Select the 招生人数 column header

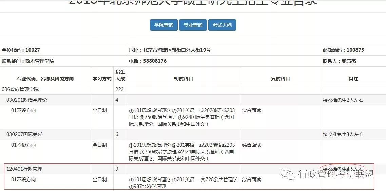120,75
